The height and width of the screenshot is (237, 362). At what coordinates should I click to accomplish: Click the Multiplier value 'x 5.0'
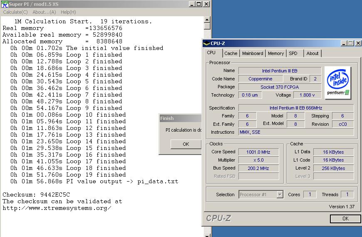click(x=258, y=160)
